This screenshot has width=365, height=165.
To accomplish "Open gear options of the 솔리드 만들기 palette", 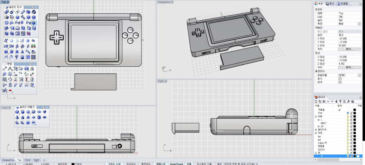I will (43, 107).
